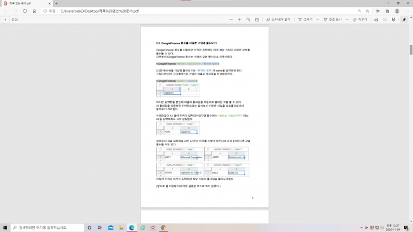Click the Windows taskbar search box
This screenshot has height=232, width=413.
tap(48, 228)
